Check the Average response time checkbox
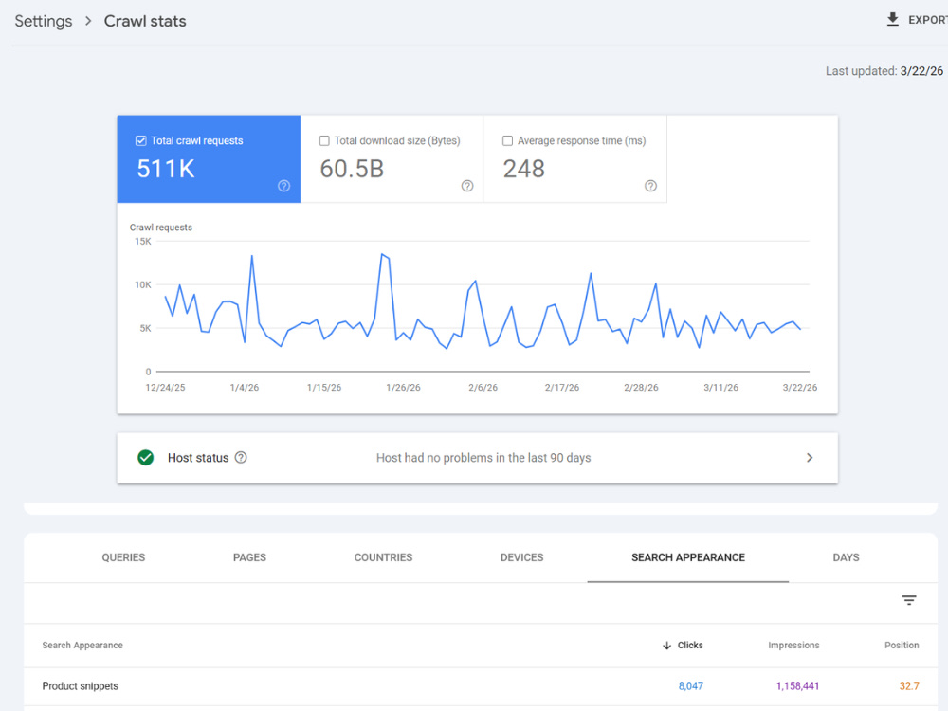 (x=507, y=140)
